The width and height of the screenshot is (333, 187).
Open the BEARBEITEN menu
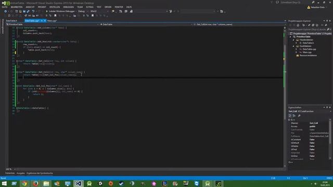tap(17, 7)
